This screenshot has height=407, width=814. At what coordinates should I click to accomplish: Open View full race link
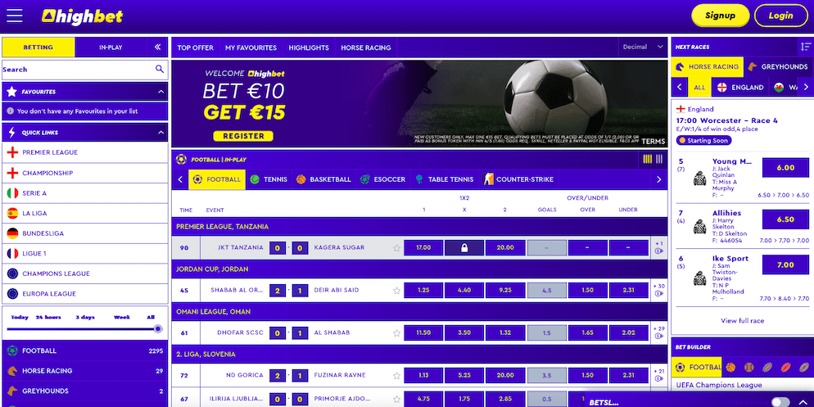pyautogui.click(x=742, y=321)
